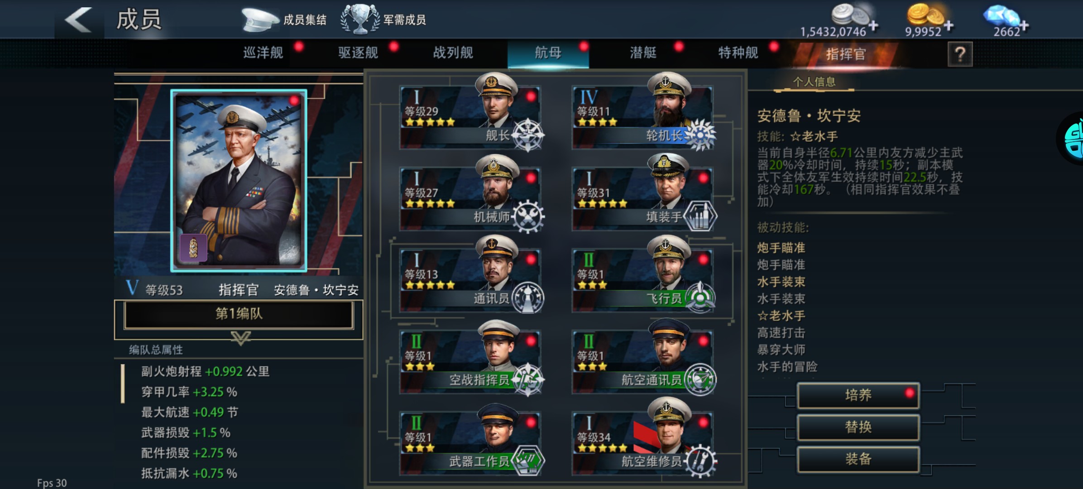The width and height of the screenshot is (1083, 489).
Task: Switch to the 巡洋舰 tab
Action: [x=263, y=53]
